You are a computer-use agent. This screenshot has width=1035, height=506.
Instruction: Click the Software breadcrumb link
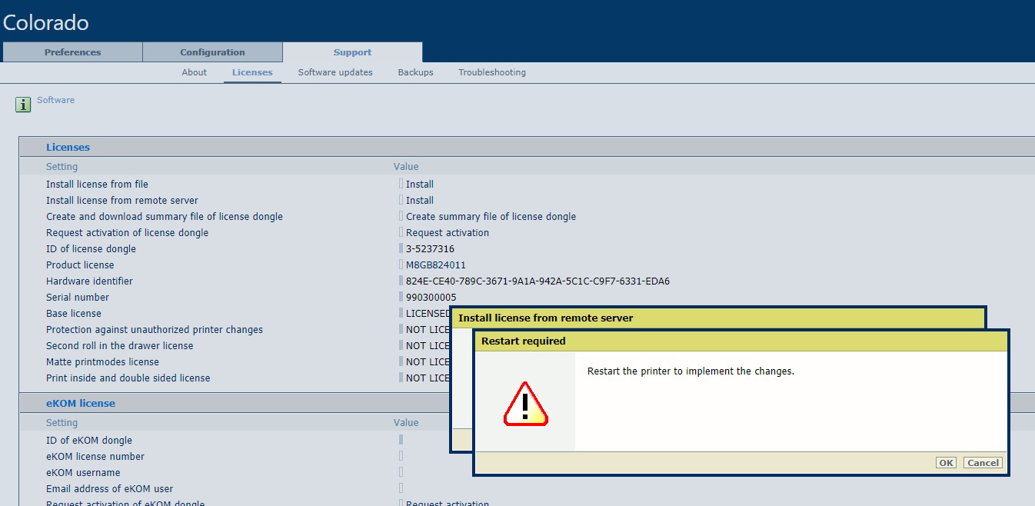[56, 100]
